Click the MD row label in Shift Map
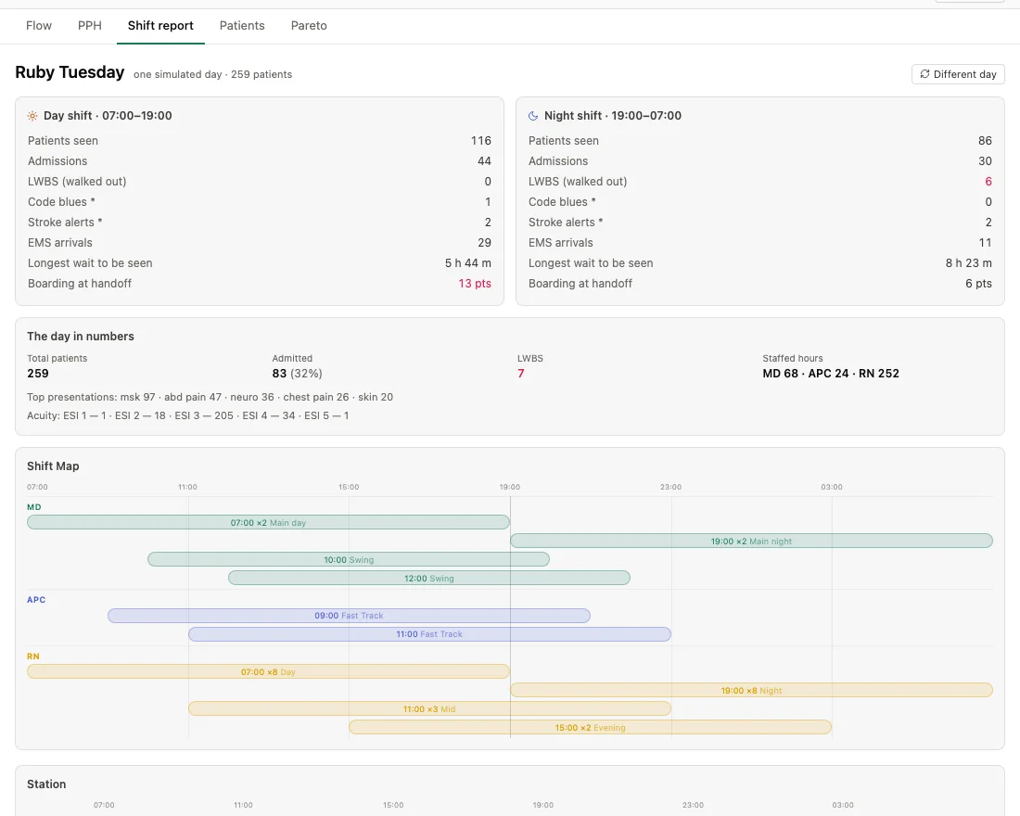The width and height of the screenshot is (1020, 816). pos(33,507)
